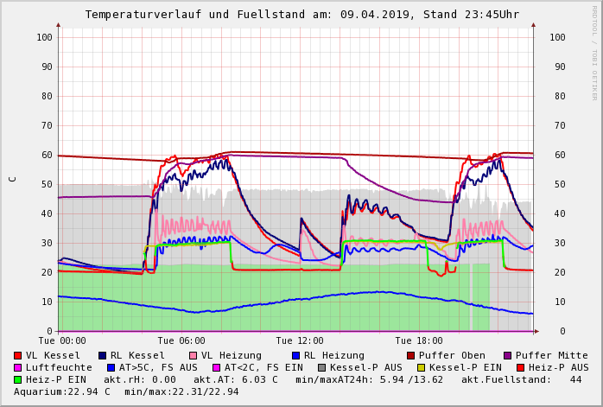The image size is (603, 407).
Task: Click the Tue 06:00 time axis label
Action: (x=181, y=340)
